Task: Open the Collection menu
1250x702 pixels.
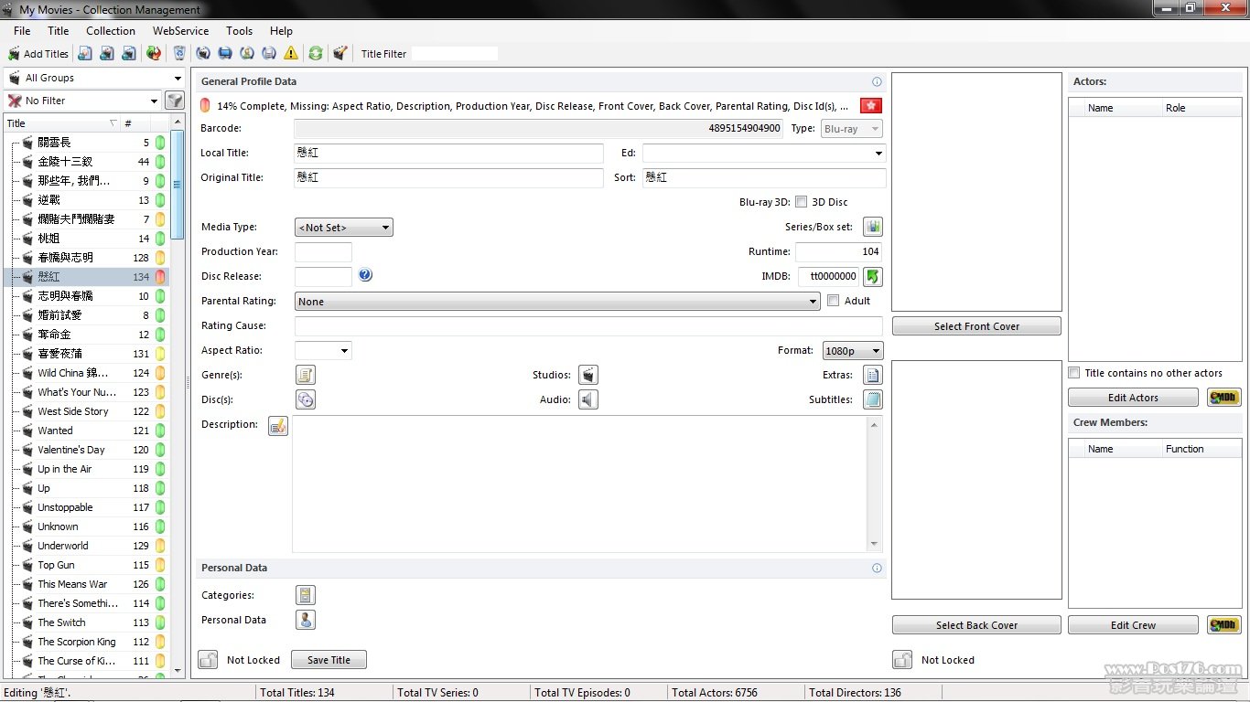Action: (x=111, y=31)
